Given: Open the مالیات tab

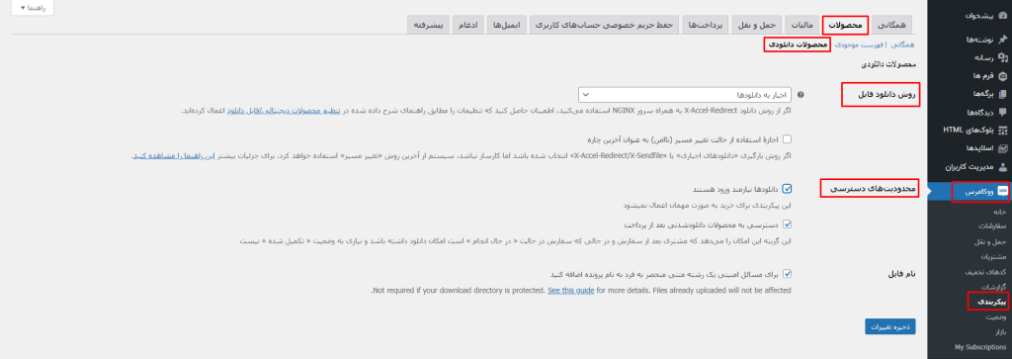Looking at the screenshot, I should point(801,24).
